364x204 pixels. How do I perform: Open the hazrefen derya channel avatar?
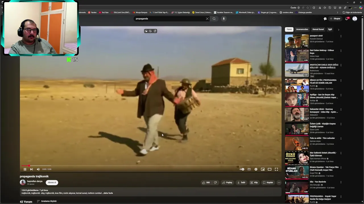pyautogui.click(x=23, y=182)
